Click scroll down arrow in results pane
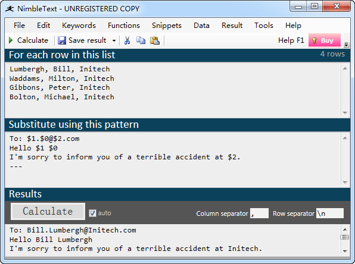This screenshot has height=264, width=355. pos(345,251)
